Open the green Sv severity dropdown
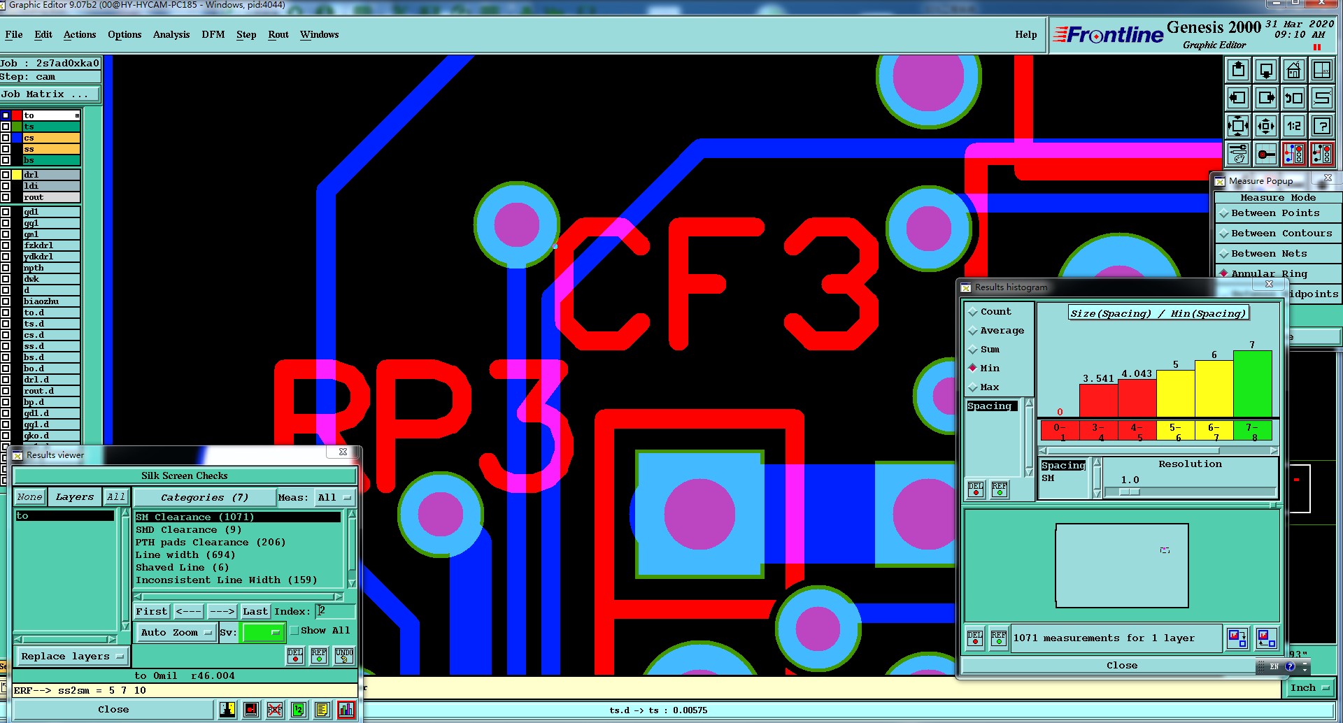The height and width of the screenshot is (723, 1343). pos(262,633)
